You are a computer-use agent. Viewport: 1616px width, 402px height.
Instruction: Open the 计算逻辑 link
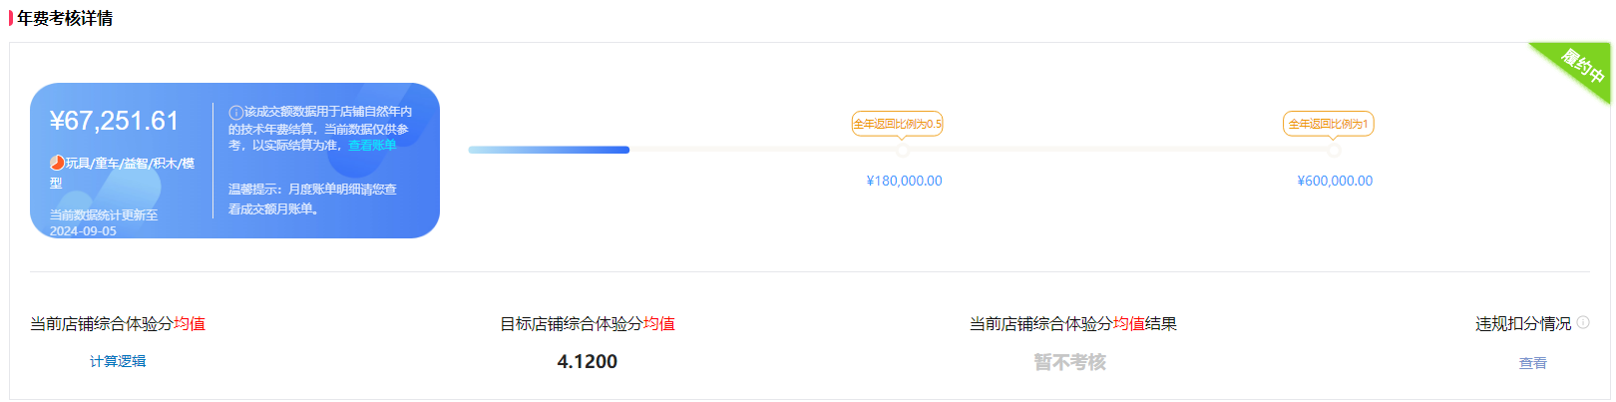[x=118, y=361]
